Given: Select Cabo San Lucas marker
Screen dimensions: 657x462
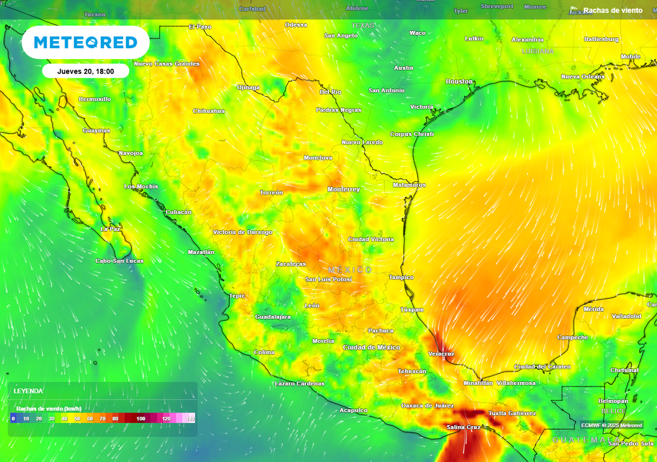Looking at the screenshot, I should click(x=119, y=260).
